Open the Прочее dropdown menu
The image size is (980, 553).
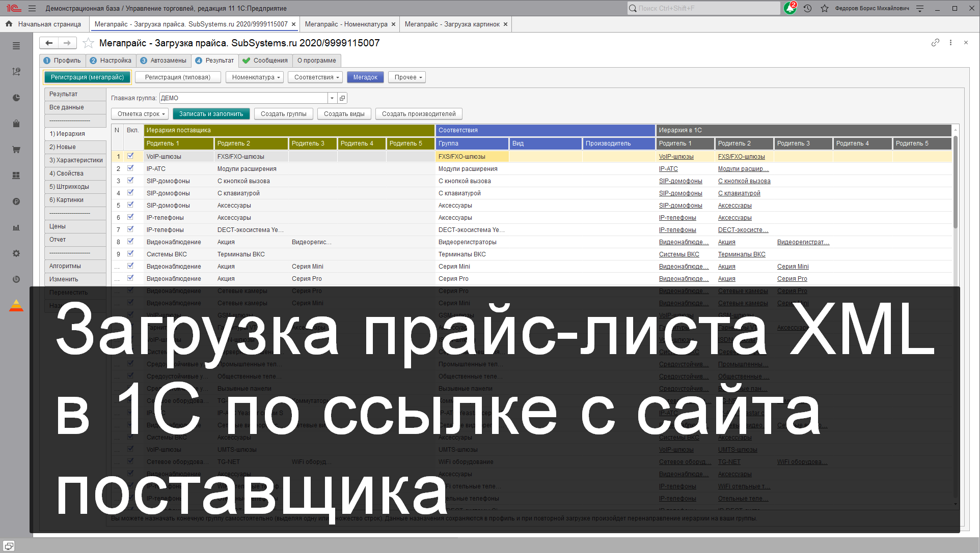[x=406, y=77]
